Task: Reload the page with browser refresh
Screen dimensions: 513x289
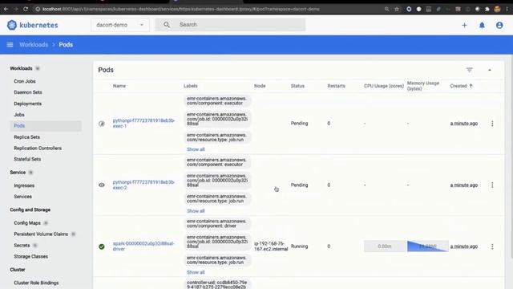Action: 26,9
